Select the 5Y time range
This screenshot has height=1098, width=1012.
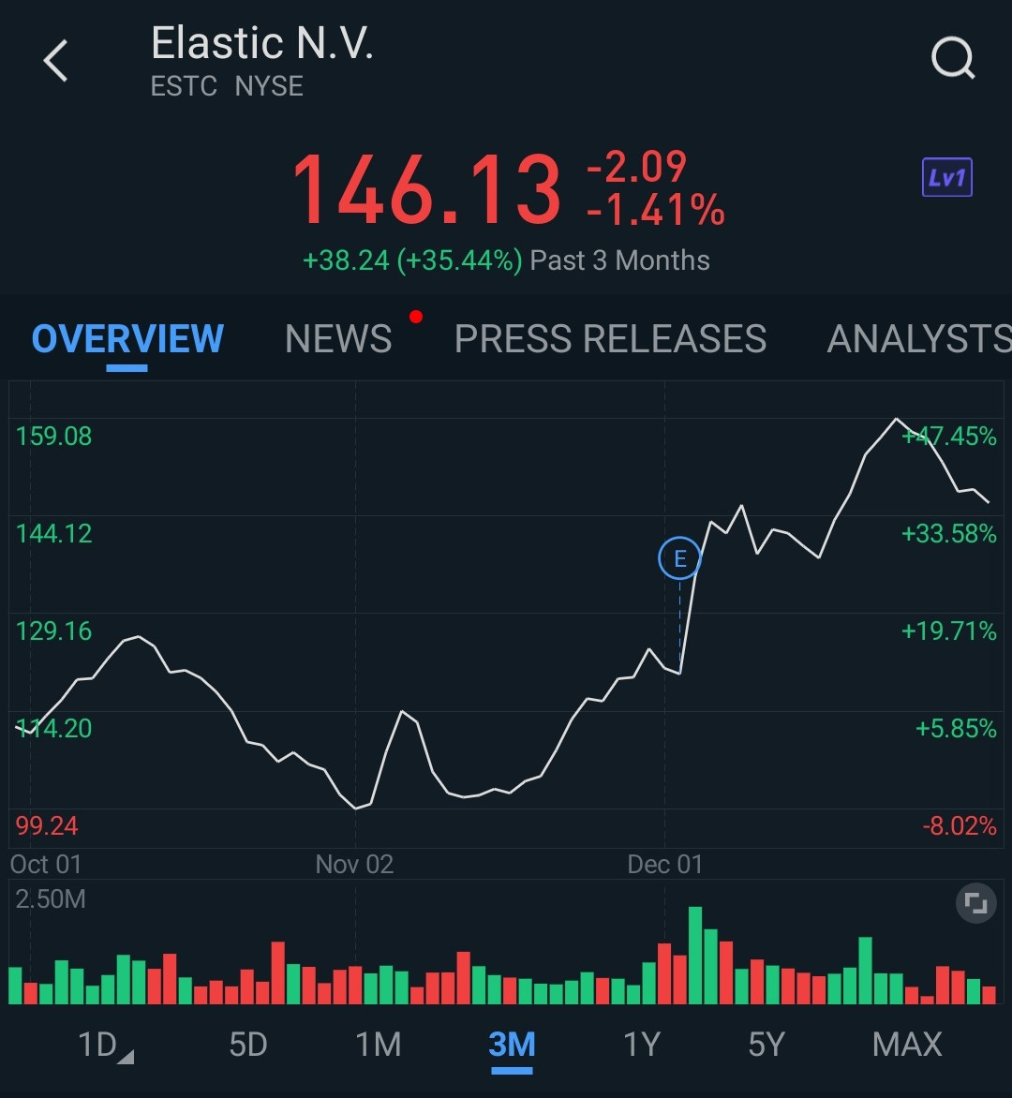point(766,1045)
